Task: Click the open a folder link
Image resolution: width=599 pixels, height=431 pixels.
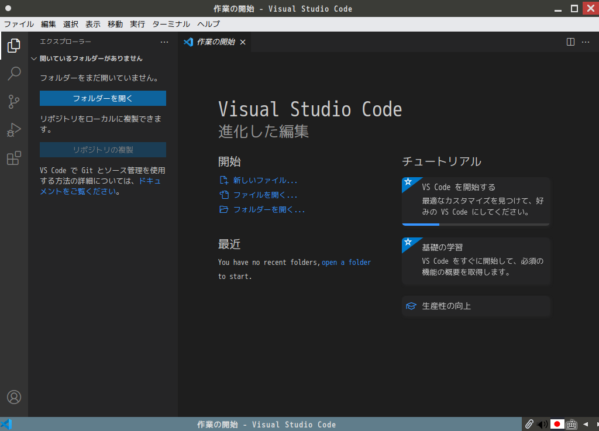Action: point(346,262)
